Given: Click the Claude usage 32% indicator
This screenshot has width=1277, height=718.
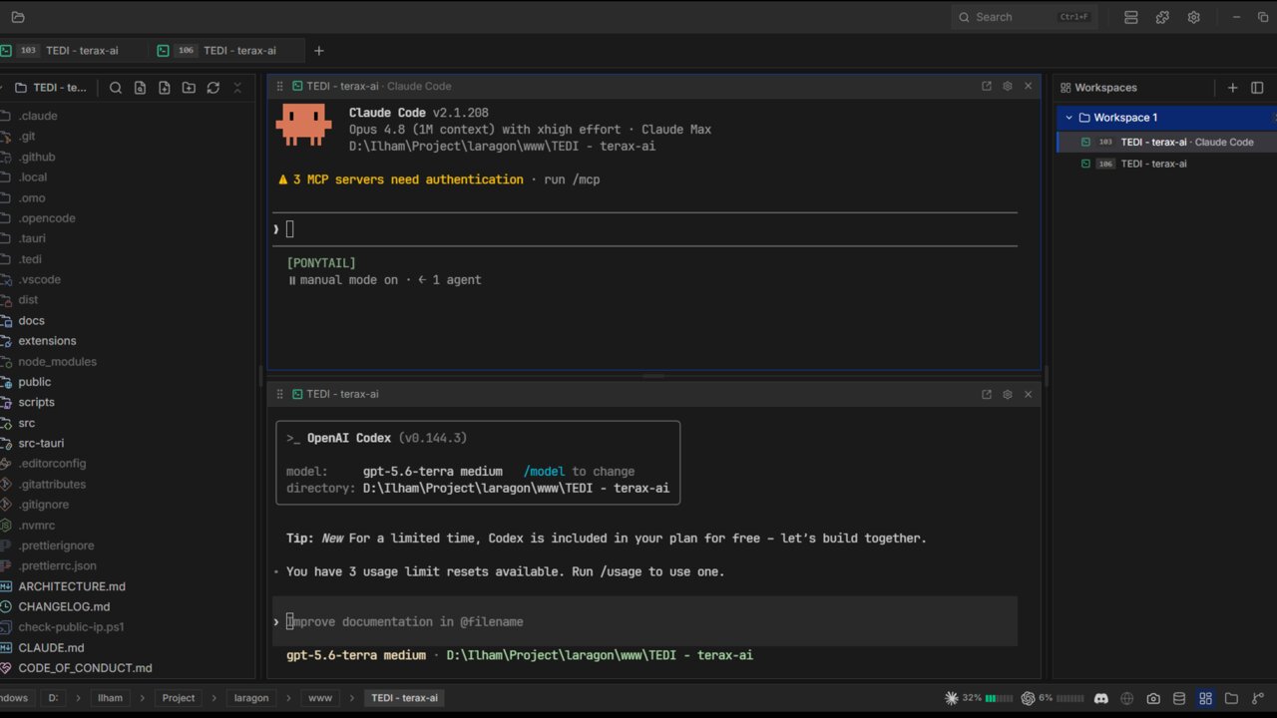Looking at the screenshot, I should (x=979, y=698).
